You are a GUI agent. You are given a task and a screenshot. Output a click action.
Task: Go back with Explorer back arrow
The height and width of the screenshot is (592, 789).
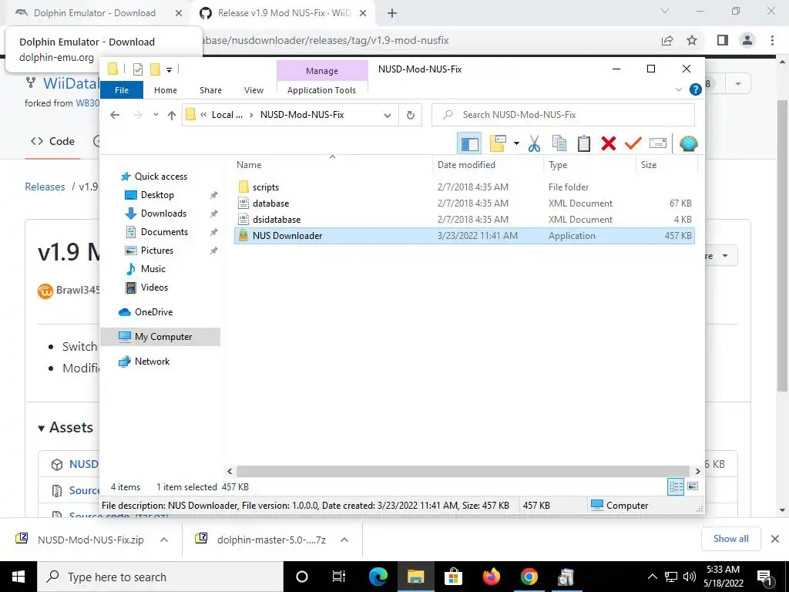tap(115, 115)
